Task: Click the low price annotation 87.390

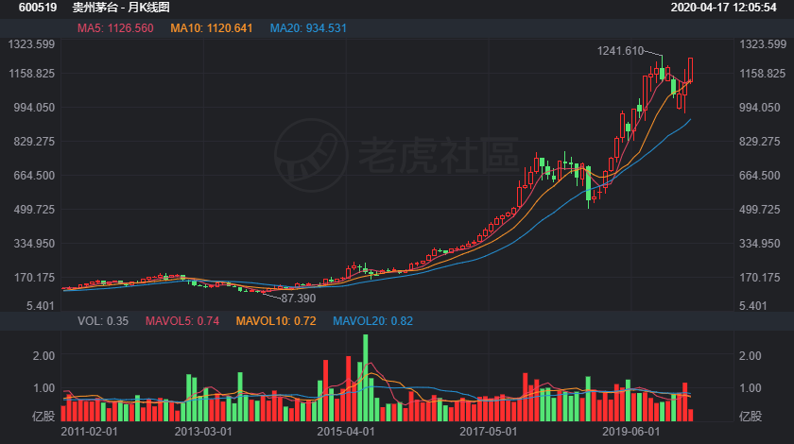Action: (299, 299)
